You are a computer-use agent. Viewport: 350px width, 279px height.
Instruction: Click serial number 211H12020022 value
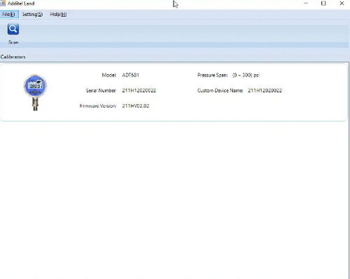coord(139,90)
